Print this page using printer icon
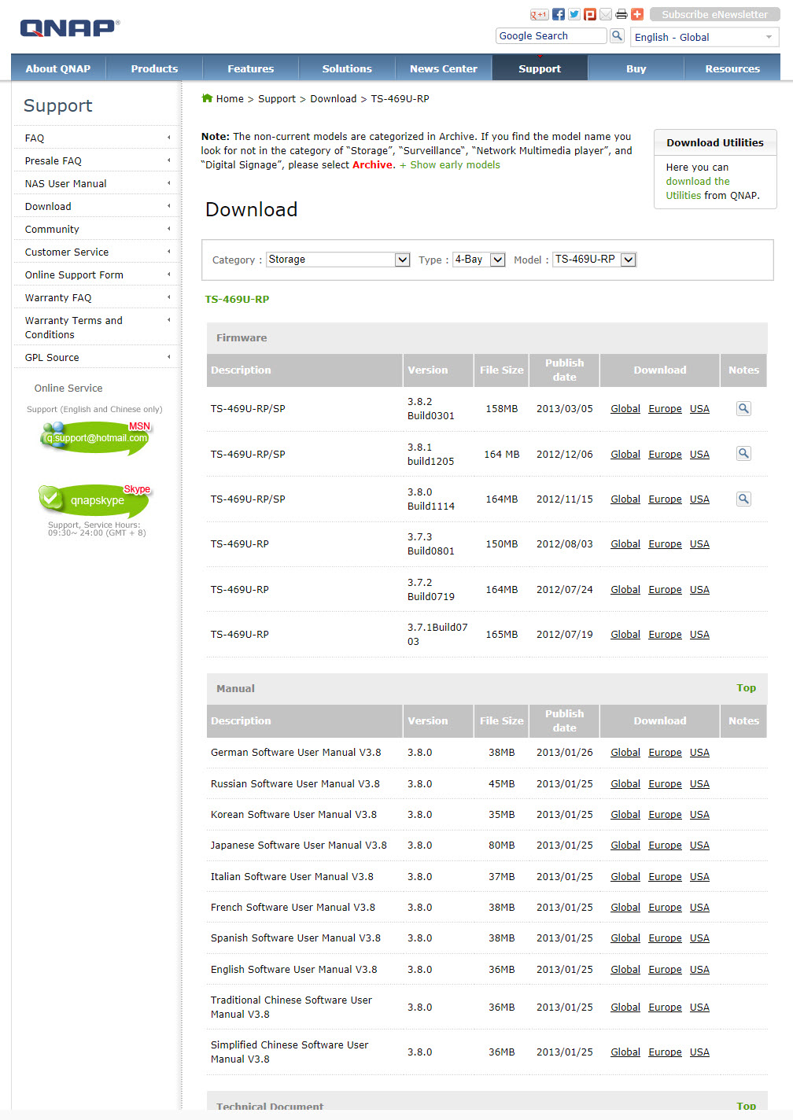The height and width of the screenshot is (1120, 793). click(621, 14)
